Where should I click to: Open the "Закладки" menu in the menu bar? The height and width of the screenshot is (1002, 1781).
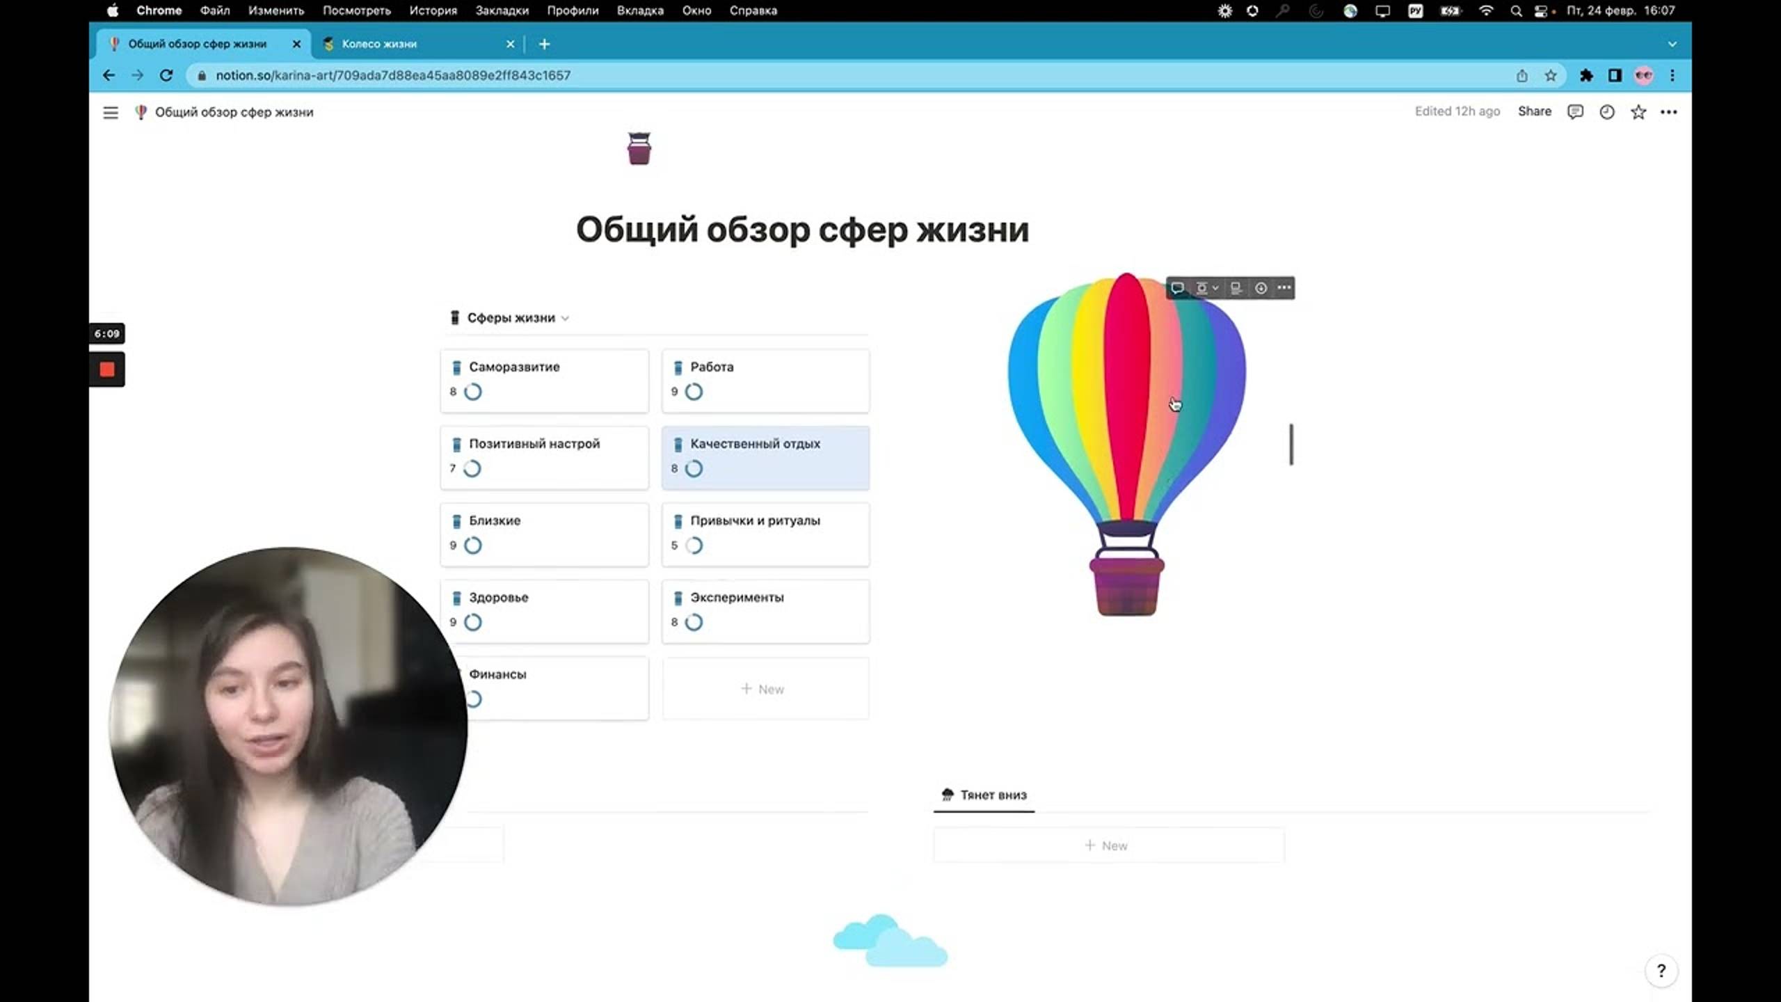tap(502, 10)
